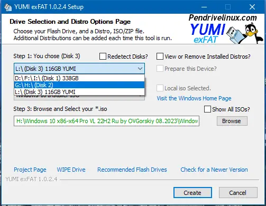Click the Browse button
The image size is (266, 206).
click(x=232, y=121)
